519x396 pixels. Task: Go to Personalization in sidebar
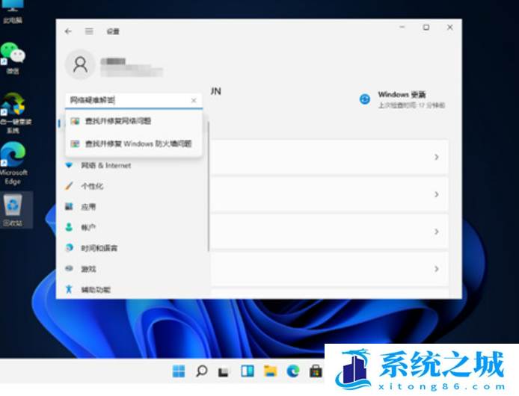(92, 186)
